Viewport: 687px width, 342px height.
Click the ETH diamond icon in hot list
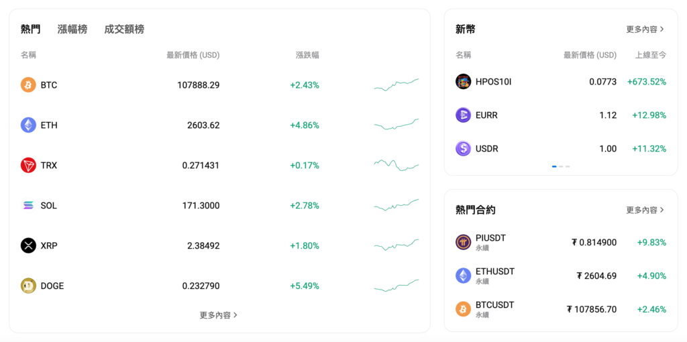pyautogui.click(x=28, y=125)
